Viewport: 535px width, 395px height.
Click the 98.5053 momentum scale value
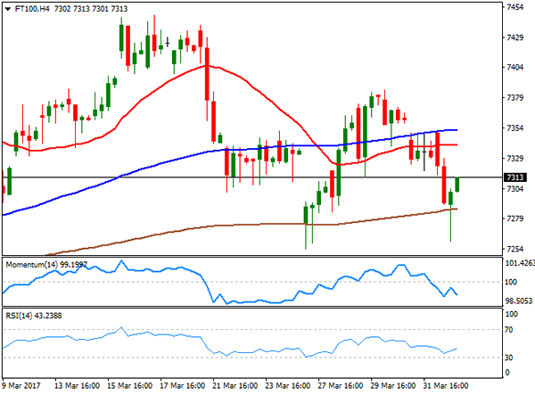(519, 300)
